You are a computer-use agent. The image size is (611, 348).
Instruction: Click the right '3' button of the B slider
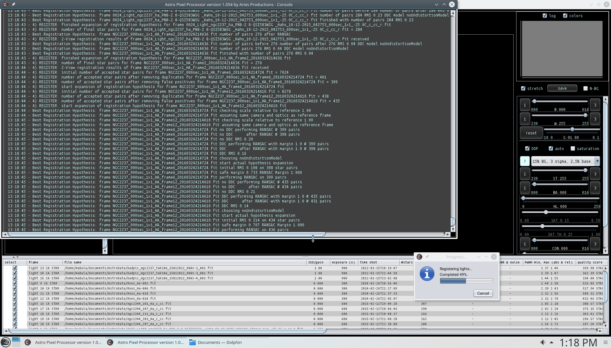coord(595,105)
